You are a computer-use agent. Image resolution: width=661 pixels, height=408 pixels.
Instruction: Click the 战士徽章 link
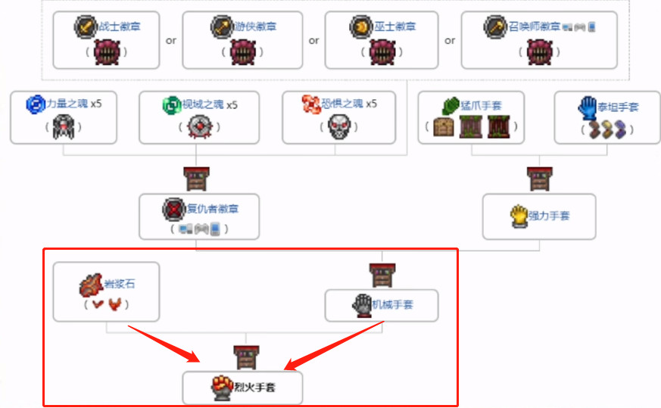coord(120,26)
